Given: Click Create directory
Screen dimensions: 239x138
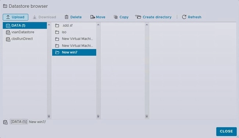Looking at the screenshot, I should tap(153, 17).
